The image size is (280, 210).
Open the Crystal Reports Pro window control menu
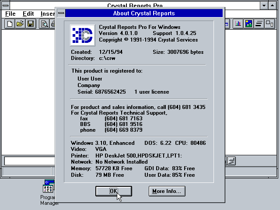click(6, 5)
